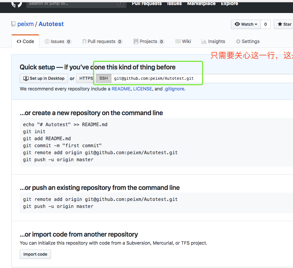Click the Insights tab graph icon

click(204, 41)
